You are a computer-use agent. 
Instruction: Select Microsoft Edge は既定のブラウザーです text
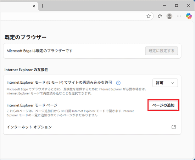click(x=39, y=51)
